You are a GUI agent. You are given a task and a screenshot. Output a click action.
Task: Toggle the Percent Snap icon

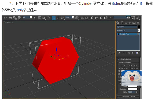(x=101, y=18)
